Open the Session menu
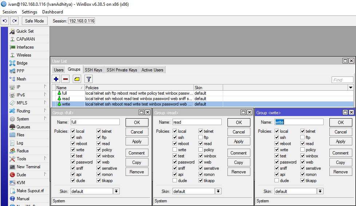This screenshot has height=206, width=356. (x=9, y=12)
